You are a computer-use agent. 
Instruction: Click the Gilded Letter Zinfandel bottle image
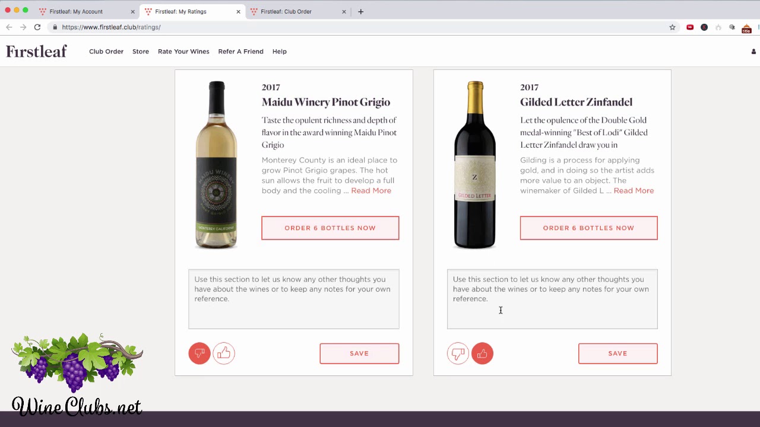tap(475, 165)
